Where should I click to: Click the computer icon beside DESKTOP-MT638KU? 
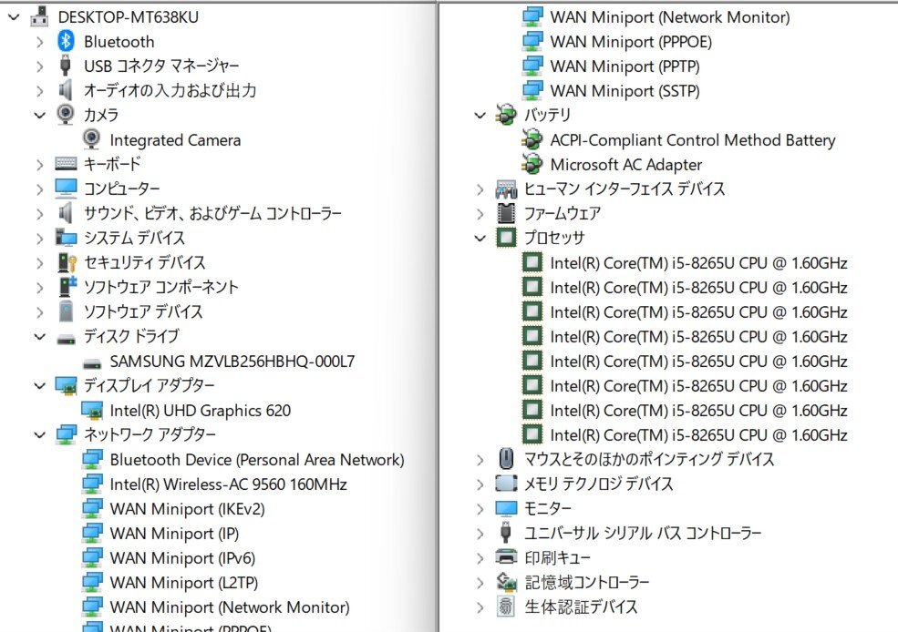[39, 16]
